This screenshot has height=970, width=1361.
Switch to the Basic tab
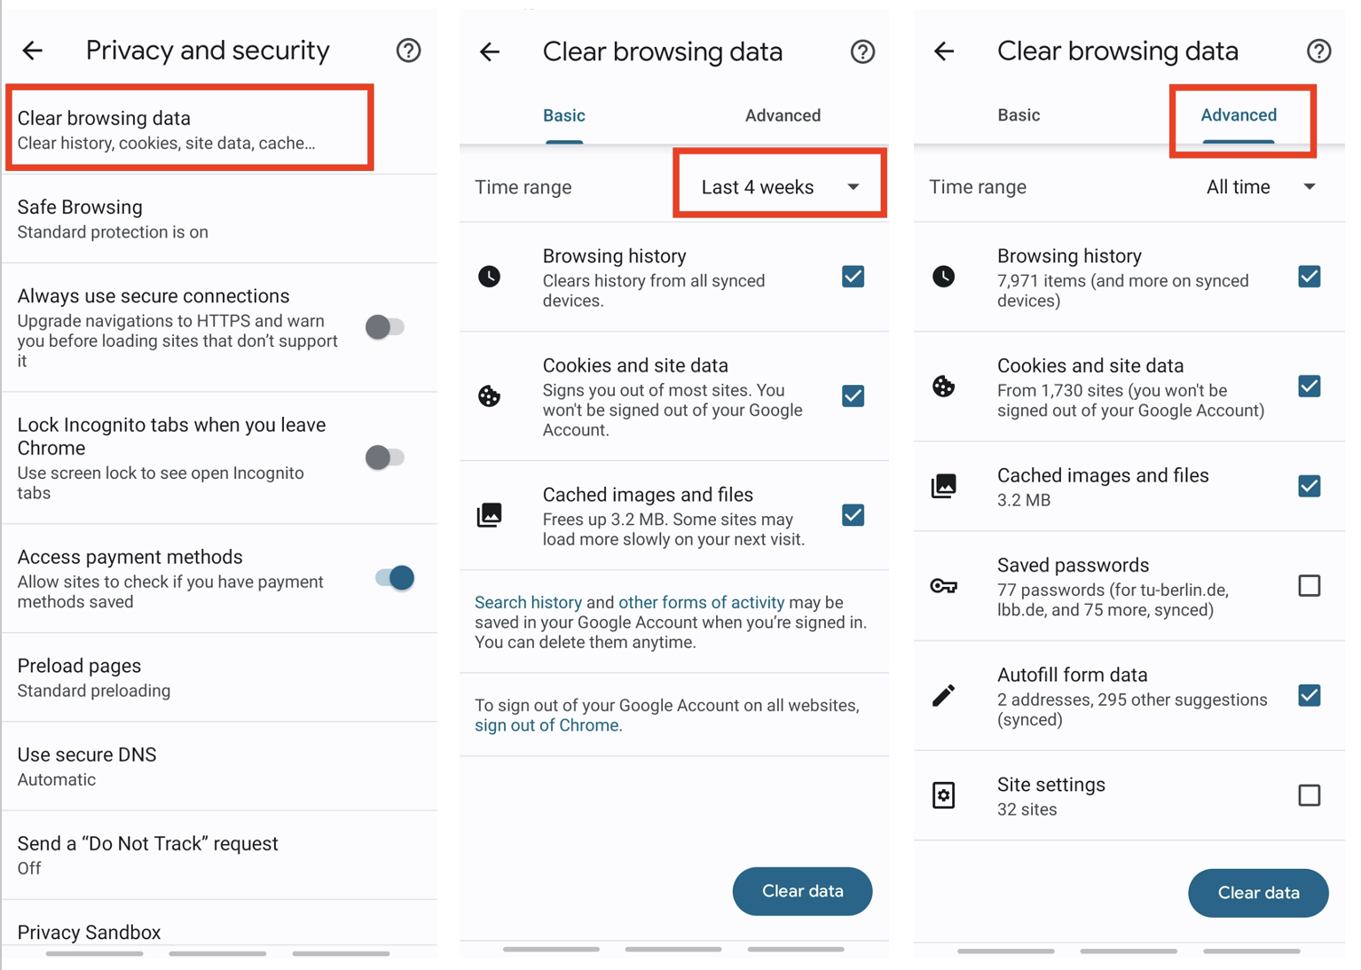click(1018, 114)
